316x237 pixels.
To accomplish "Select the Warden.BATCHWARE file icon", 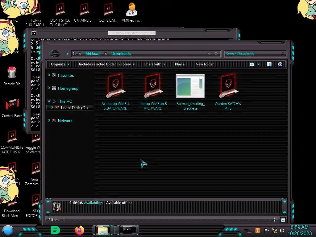I will tap(228, 86).
